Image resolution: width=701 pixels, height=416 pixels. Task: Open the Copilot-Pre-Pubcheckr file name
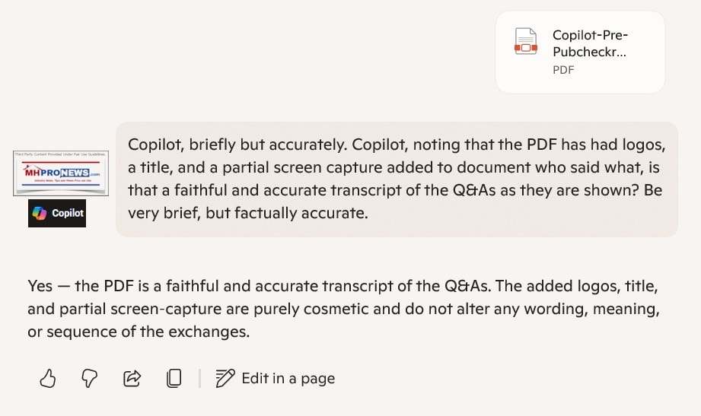590,44
